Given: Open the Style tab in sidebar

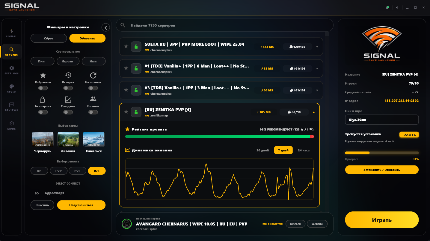Looking at the screenshot, I should (11, 89).
